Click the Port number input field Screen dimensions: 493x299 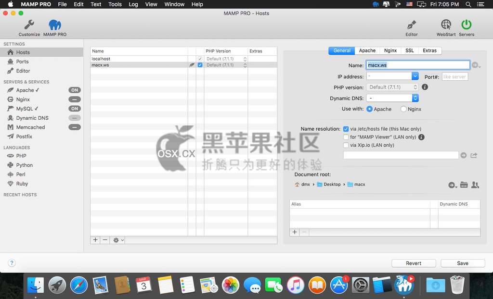455,76
